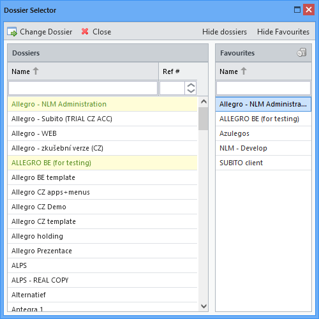Select dossier Allegro CZ Demo
319x319 pixels.
click(x=103, y=207)
